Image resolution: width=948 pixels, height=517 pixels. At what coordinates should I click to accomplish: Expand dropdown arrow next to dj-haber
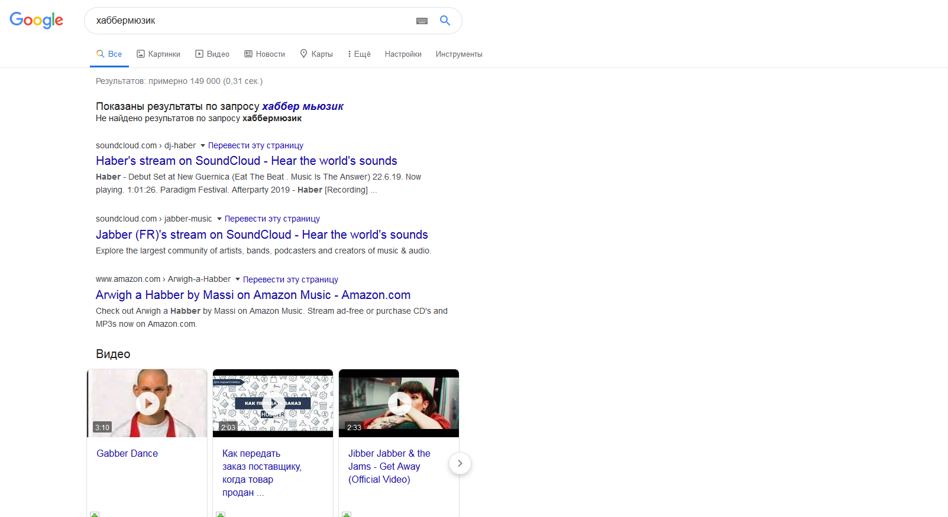pos(203,145)
